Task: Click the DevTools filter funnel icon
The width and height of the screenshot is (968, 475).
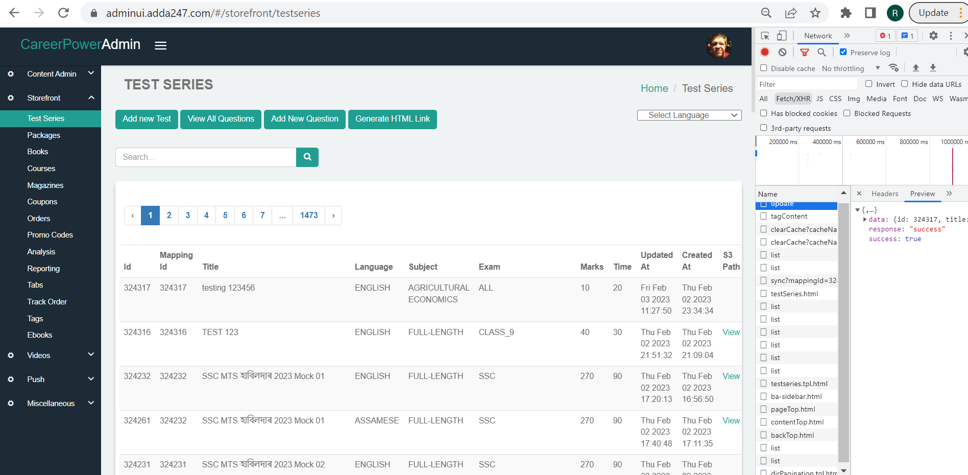Action: [805, 52]
